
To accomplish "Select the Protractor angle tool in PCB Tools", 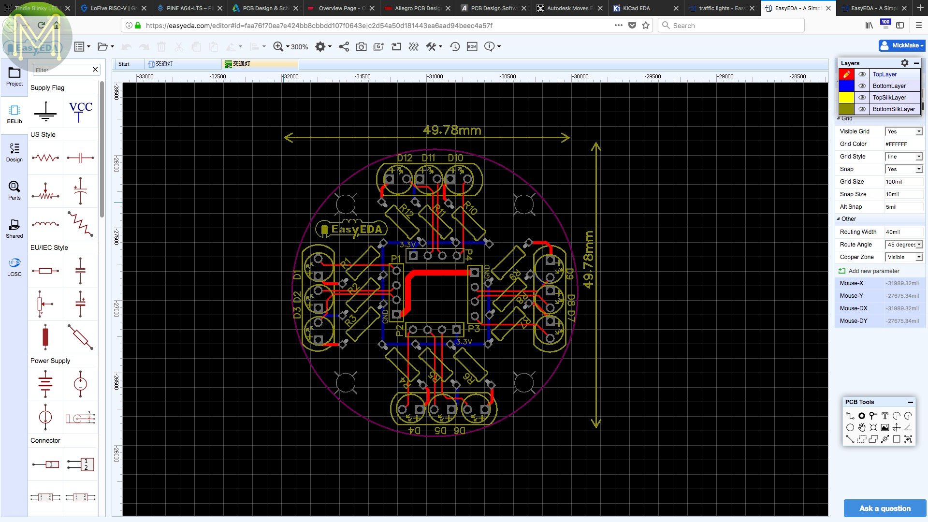I will 908,427.
